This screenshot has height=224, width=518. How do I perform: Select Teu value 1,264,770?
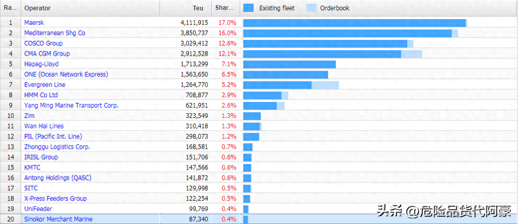[x=194, y=84]
